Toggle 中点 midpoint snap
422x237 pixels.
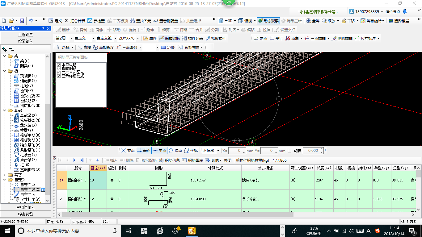pyautogui.click(x=159, y=150)
